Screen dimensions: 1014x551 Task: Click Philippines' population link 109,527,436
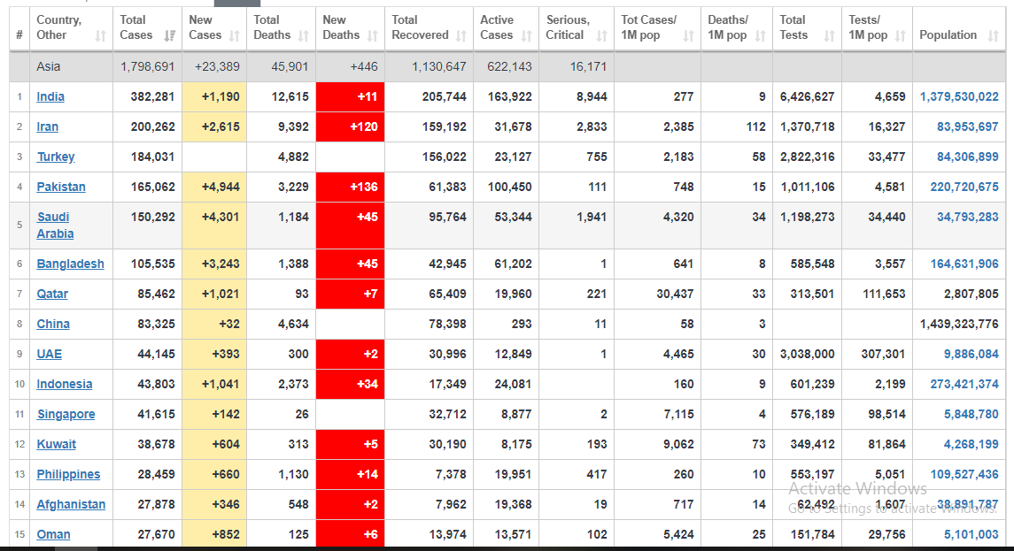pos(964,474)
